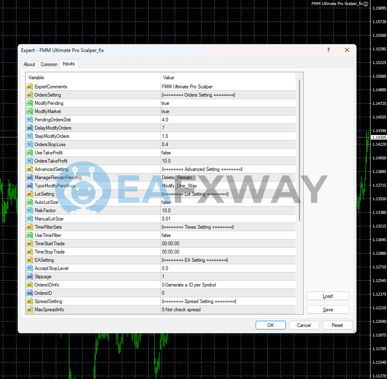Screen dimensions: 387x379
Task: Select the TypeModifyPendings variable name
Action: (55, 186)
